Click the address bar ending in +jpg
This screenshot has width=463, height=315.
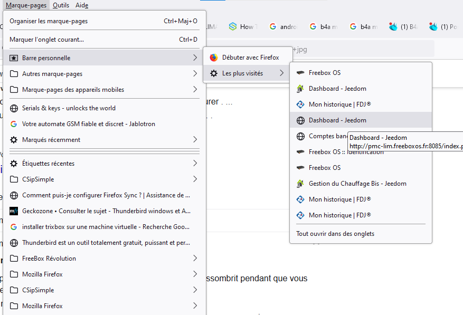click(x=363, y=49)
